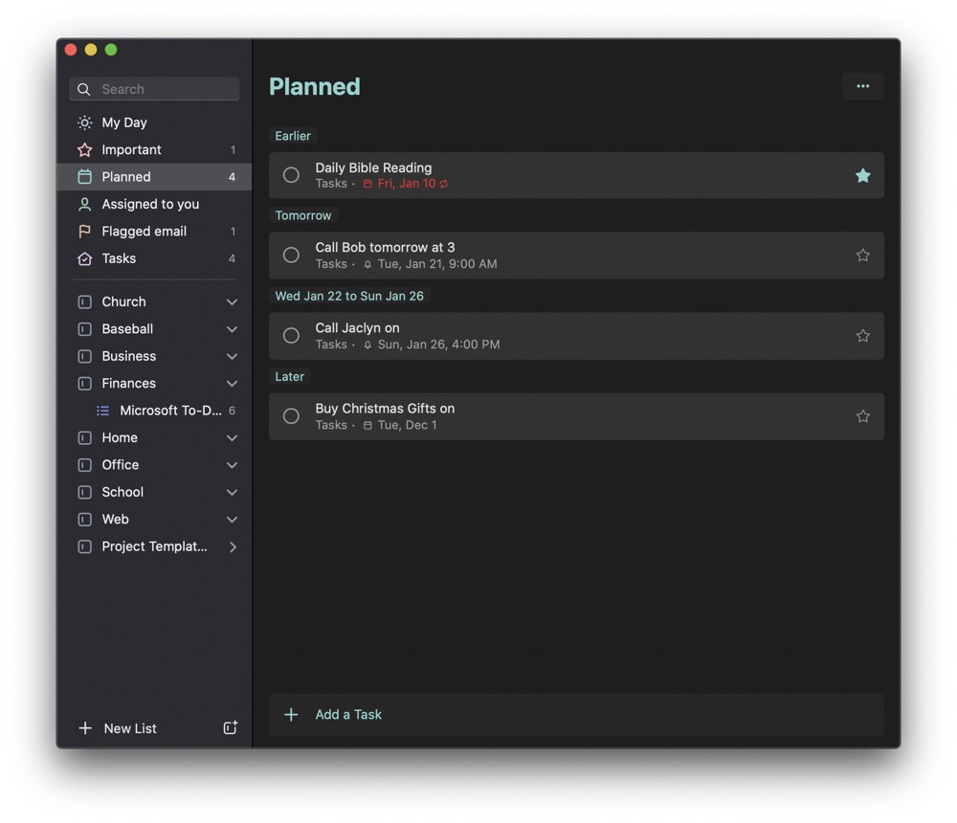Click the Web group icon
This screenshot has width=957, height=823.
tap(85, 520)
